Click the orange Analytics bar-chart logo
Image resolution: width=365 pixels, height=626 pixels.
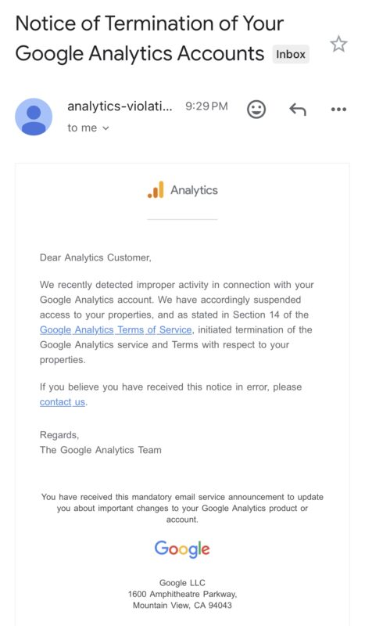coord(156,189)
